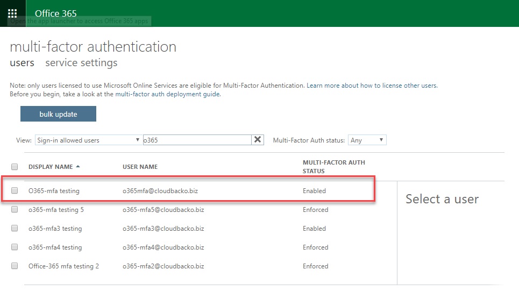519x291 pixels.
Task: Tick checkbox for o365-mfa3 testing
Action: pyautogui.click(x=15, y=228)
